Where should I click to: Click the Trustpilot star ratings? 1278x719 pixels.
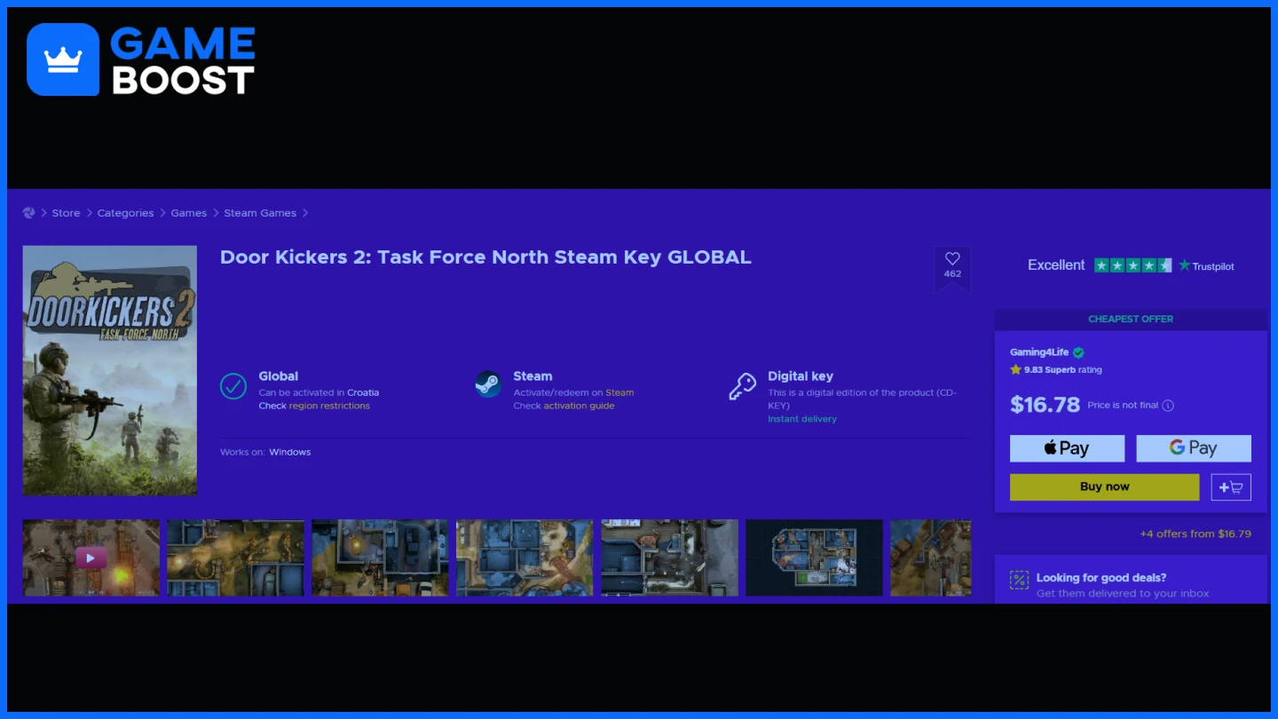pyautogui.click(x=1132, y=265)
